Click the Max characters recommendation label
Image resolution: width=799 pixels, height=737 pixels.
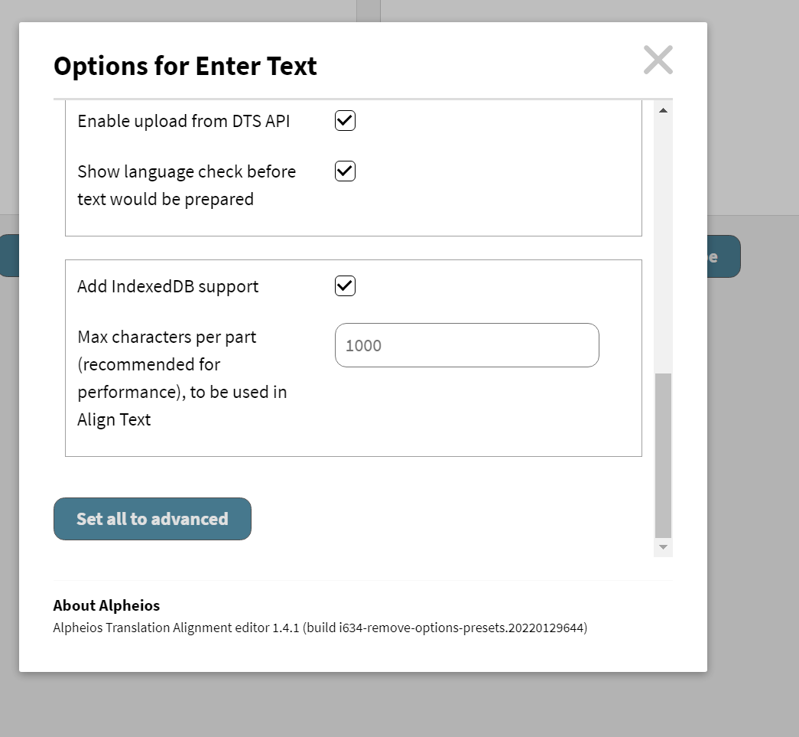[x=182, y=377]
